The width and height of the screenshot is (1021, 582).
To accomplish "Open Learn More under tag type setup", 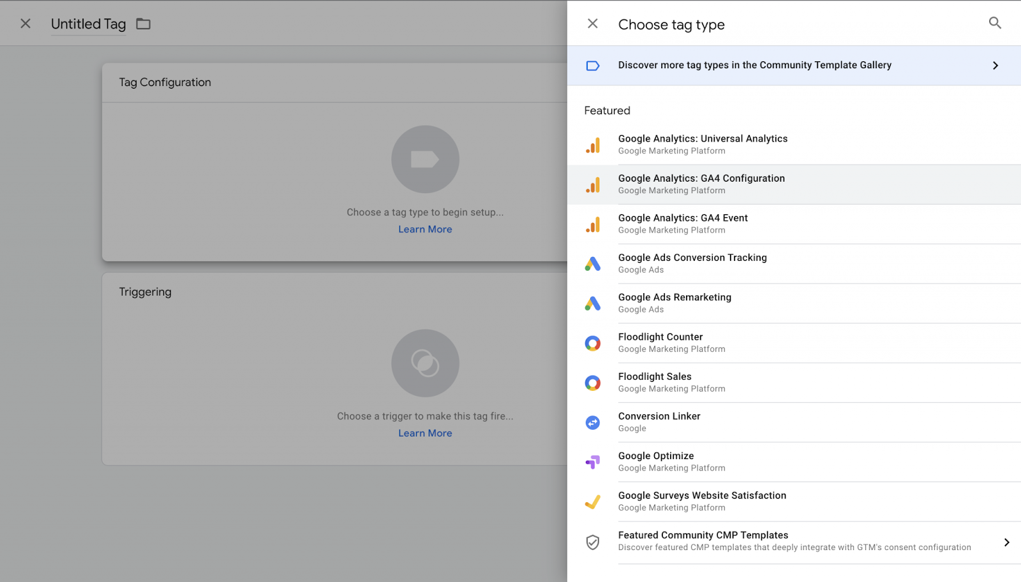I will point(425,229).
